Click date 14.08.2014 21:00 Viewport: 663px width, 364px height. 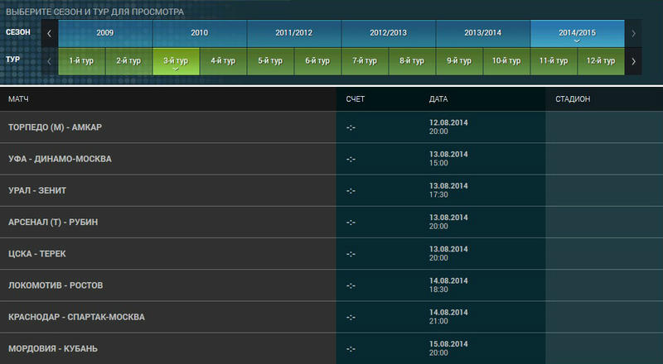tap(448, 317)
